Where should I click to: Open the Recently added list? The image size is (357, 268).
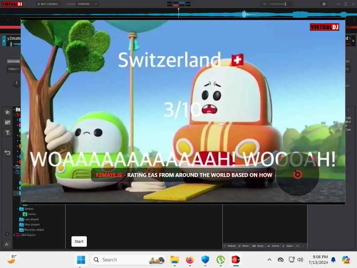32,230
